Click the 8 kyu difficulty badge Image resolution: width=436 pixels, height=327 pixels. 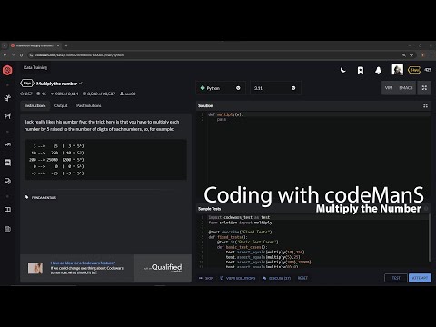(x=27, y=84)
